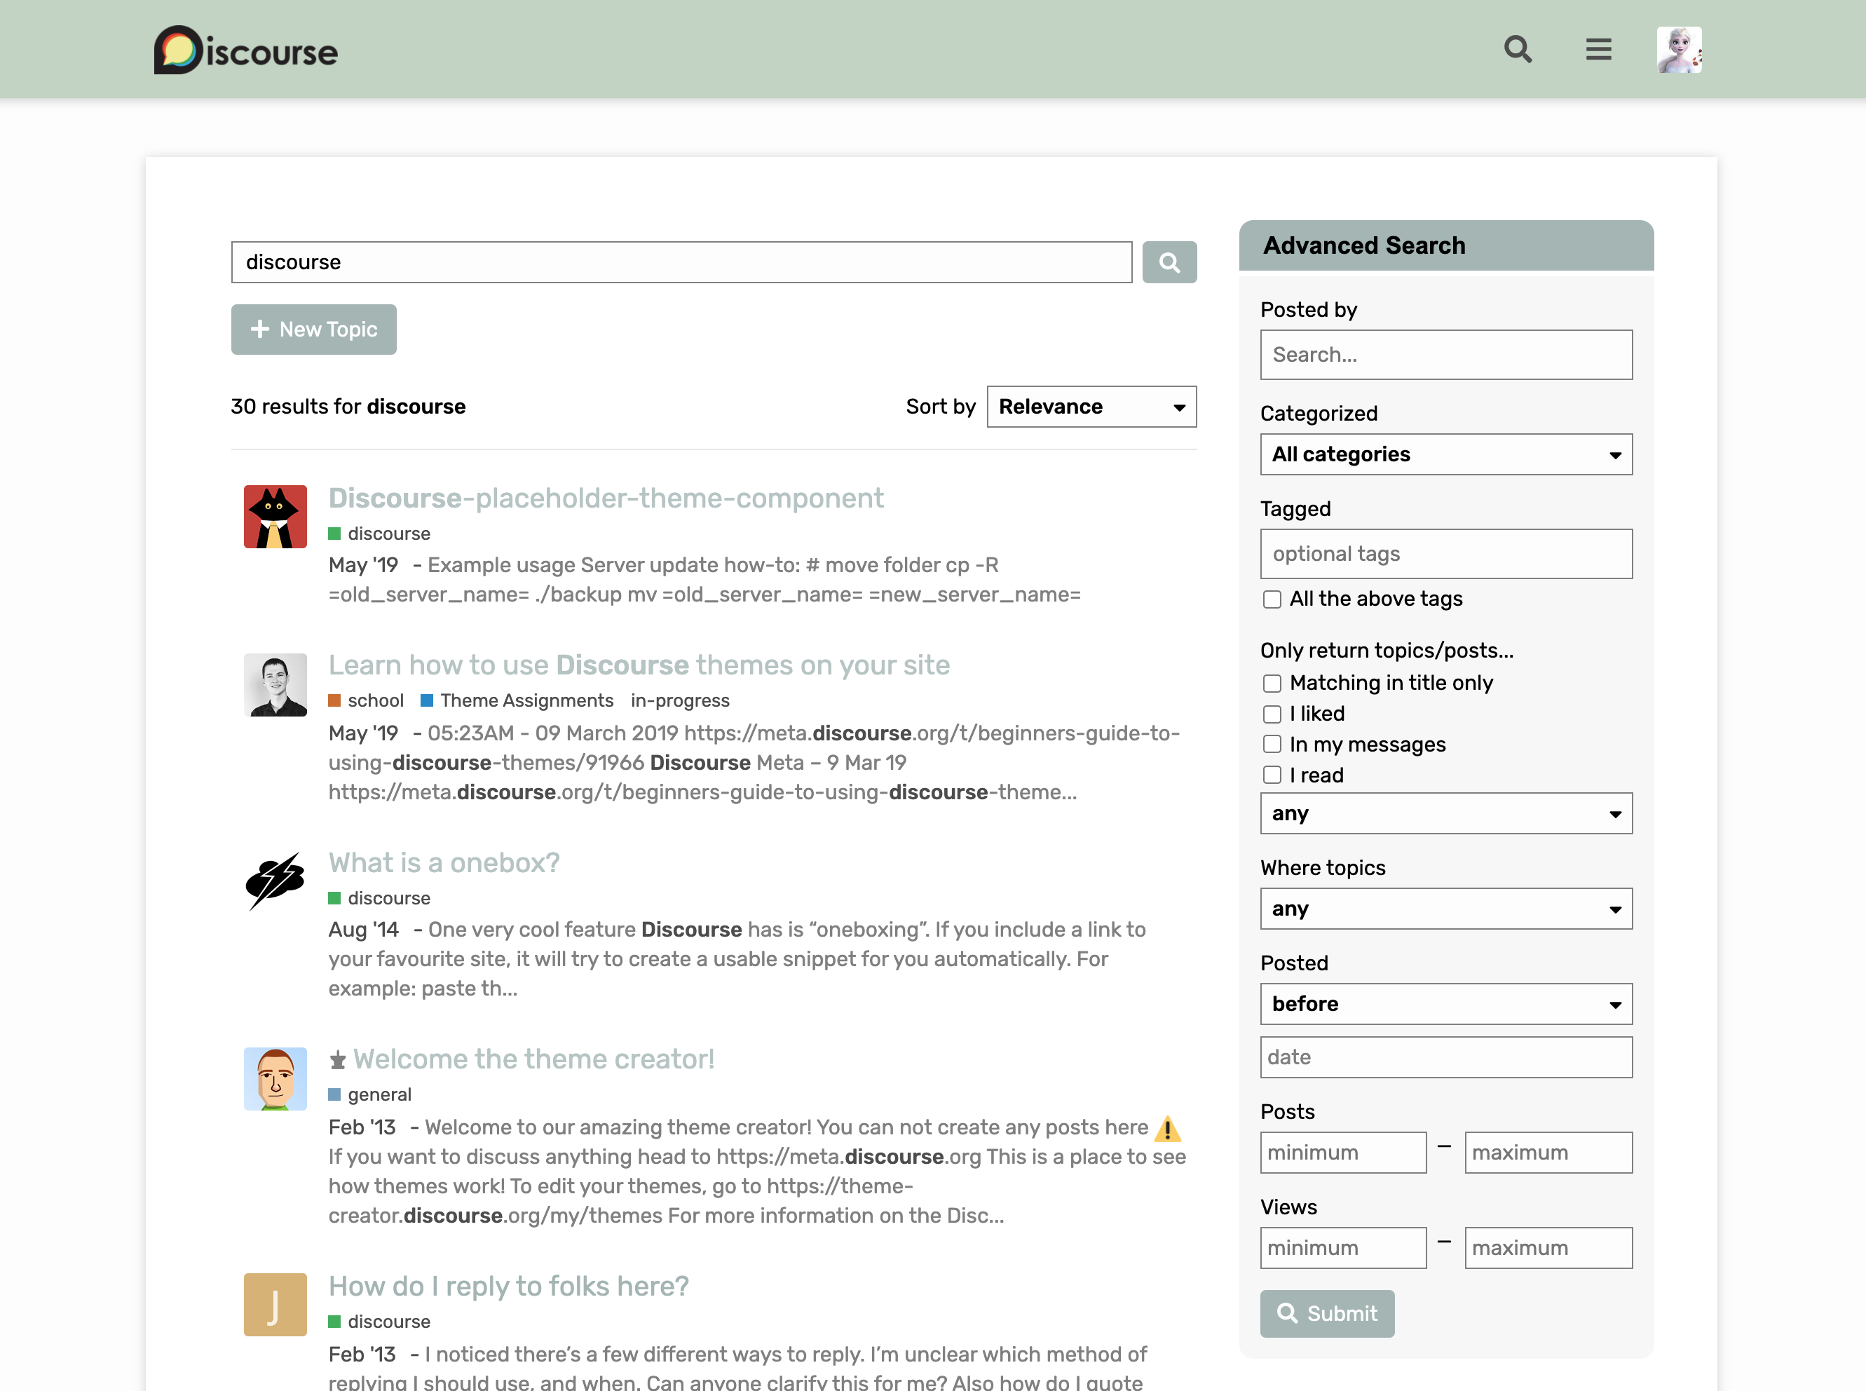The height and width of the screenshot is (1391, 1866).
Task: Open the hamburger menu
Action: click(1598, 50)
